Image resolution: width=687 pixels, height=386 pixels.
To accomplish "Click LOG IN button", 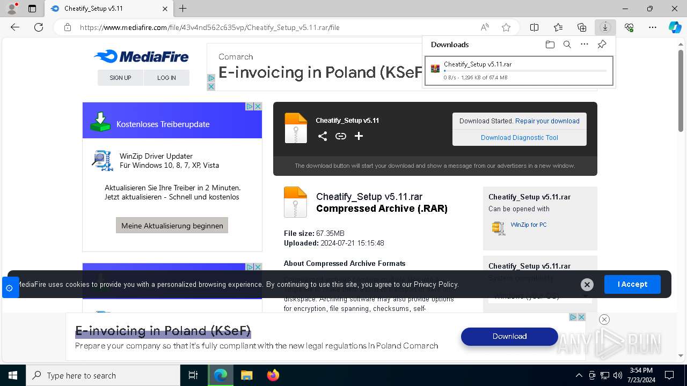I will tap(166, 78).
